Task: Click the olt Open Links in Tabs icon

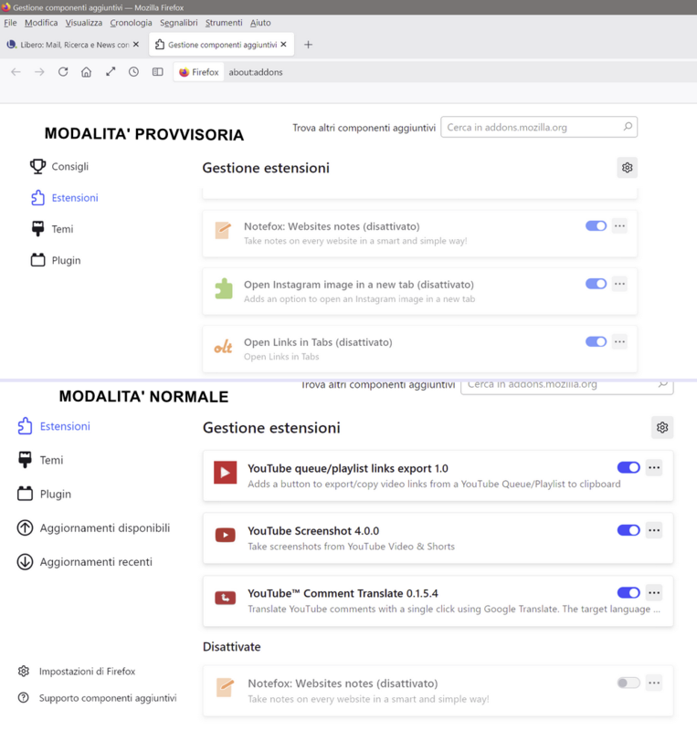Action: [x=223, y=347]
